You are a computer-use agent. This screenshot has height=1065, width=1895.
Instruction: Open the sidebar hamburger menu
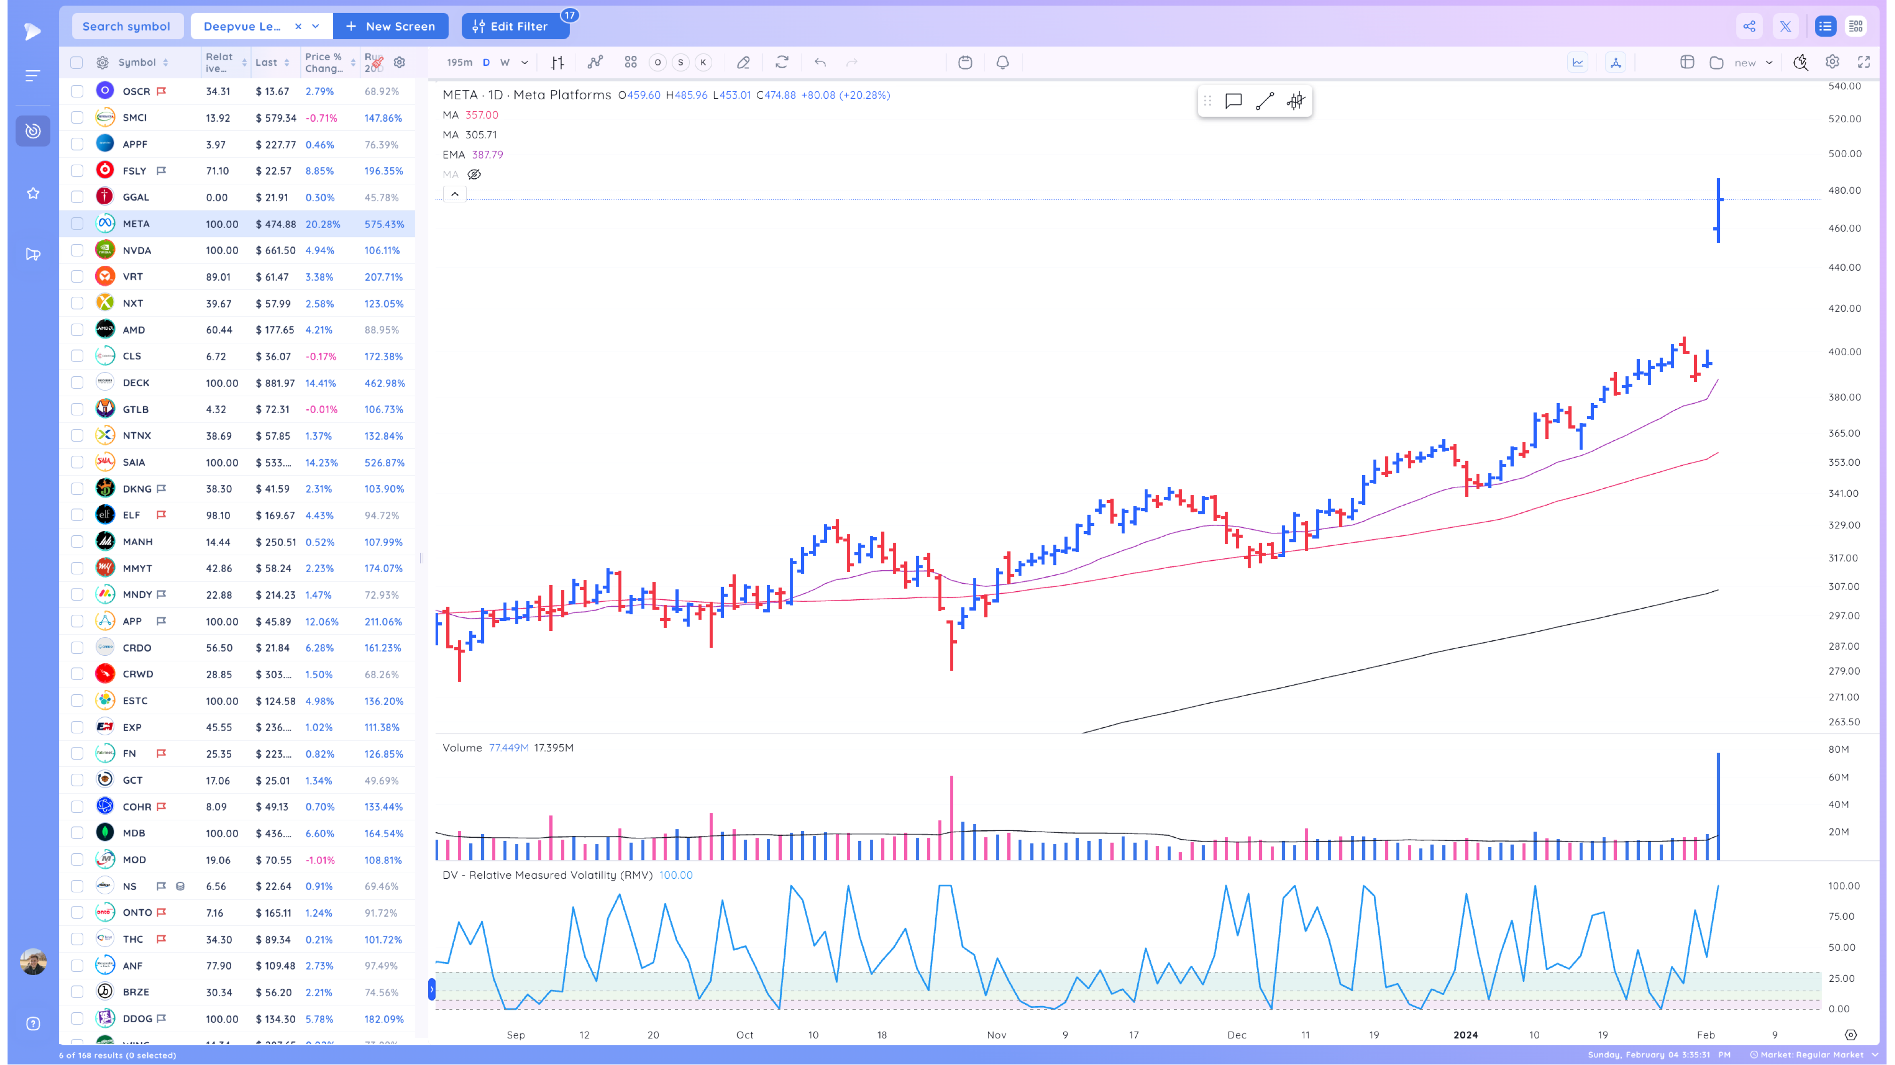pos(32,76)
